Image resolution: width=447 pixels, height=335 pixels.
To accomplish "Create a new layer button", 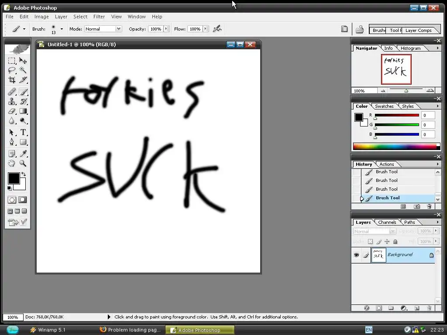I will tap(417, 308).
